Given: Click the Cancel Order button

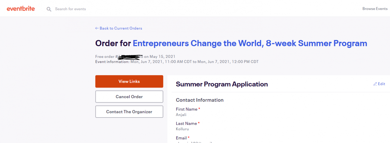Looking at the screenshot, I should tap(129, 97).
